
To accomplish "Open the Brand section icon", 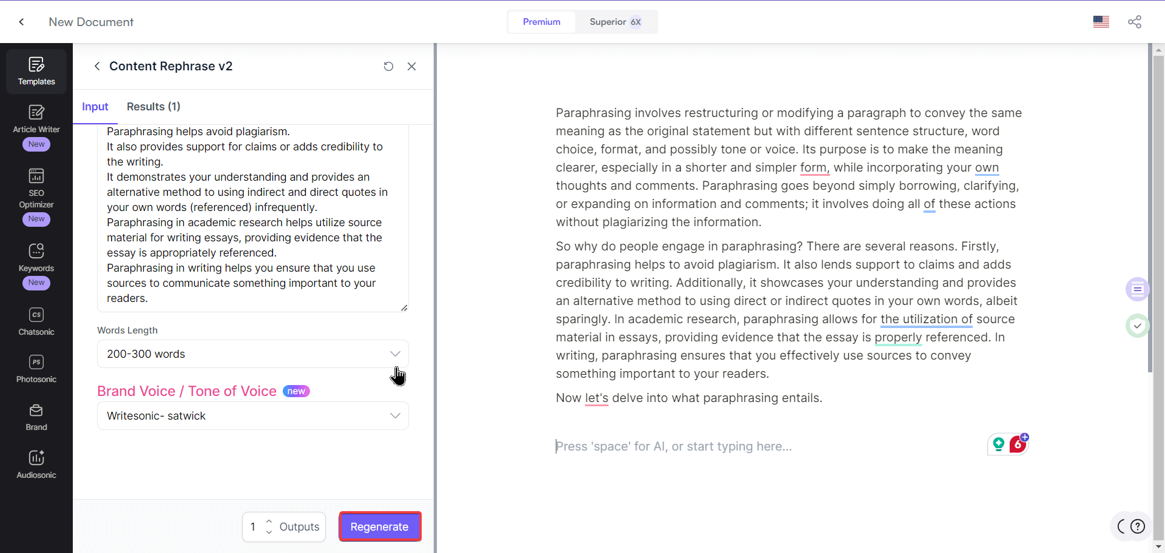I will (x=36, y=417).
